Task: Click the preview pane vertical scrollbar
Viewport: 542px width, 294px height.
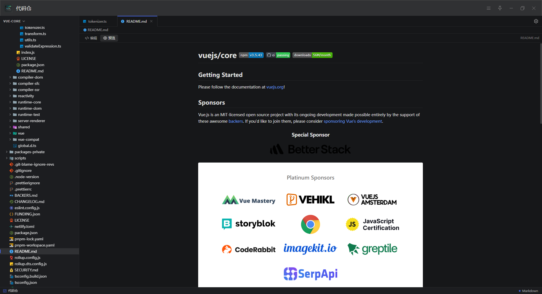Action: [x=541, y=83]
